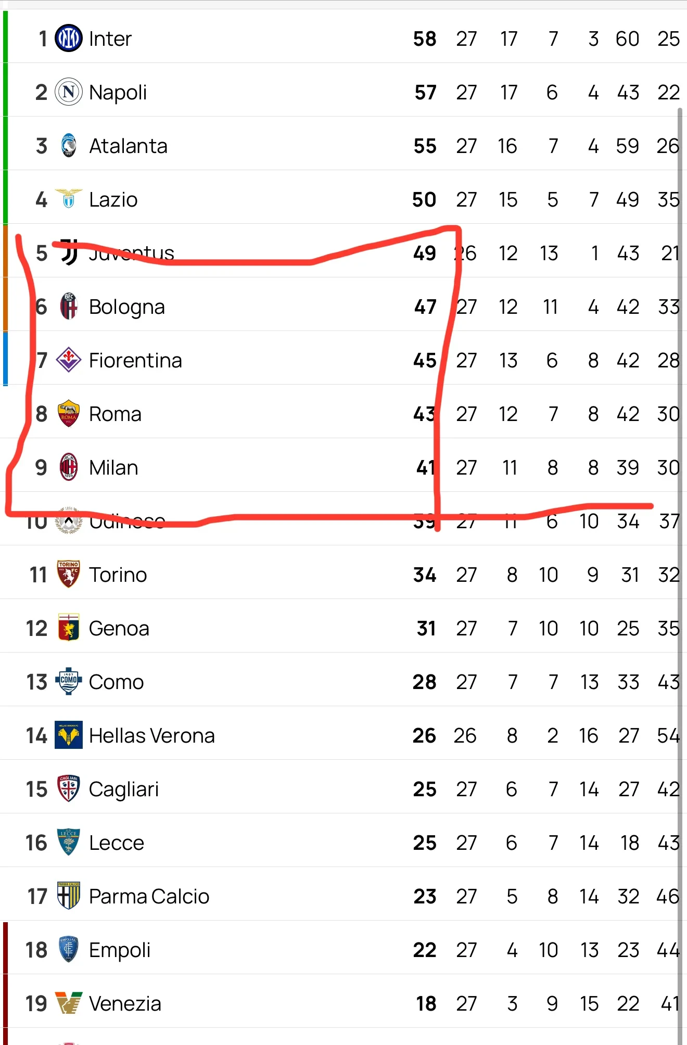Click the Genoa club crest icon
This screenshot has width=687, height=1045.
pyautogui.click(x=68, y=628)
